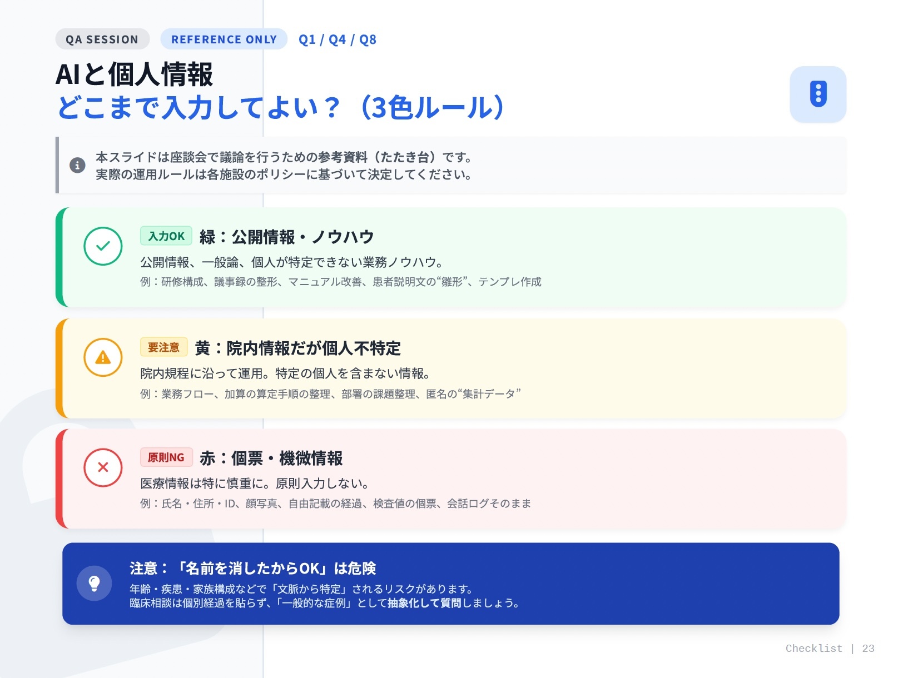903x678 pixels.
Task: Select the heading 赤：個票・機微情報
Action: pos(271,458)
